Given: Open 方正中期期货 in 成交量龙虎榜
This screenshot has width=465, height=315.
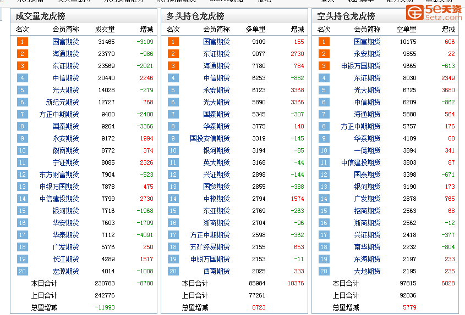Looking at the screenshot, I should (59, 114).
